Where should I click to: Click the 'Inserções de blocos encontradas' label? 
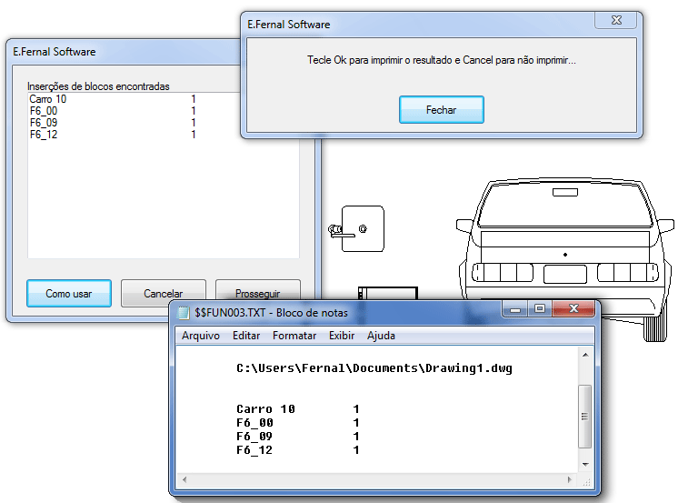click(x=98, y=86)
